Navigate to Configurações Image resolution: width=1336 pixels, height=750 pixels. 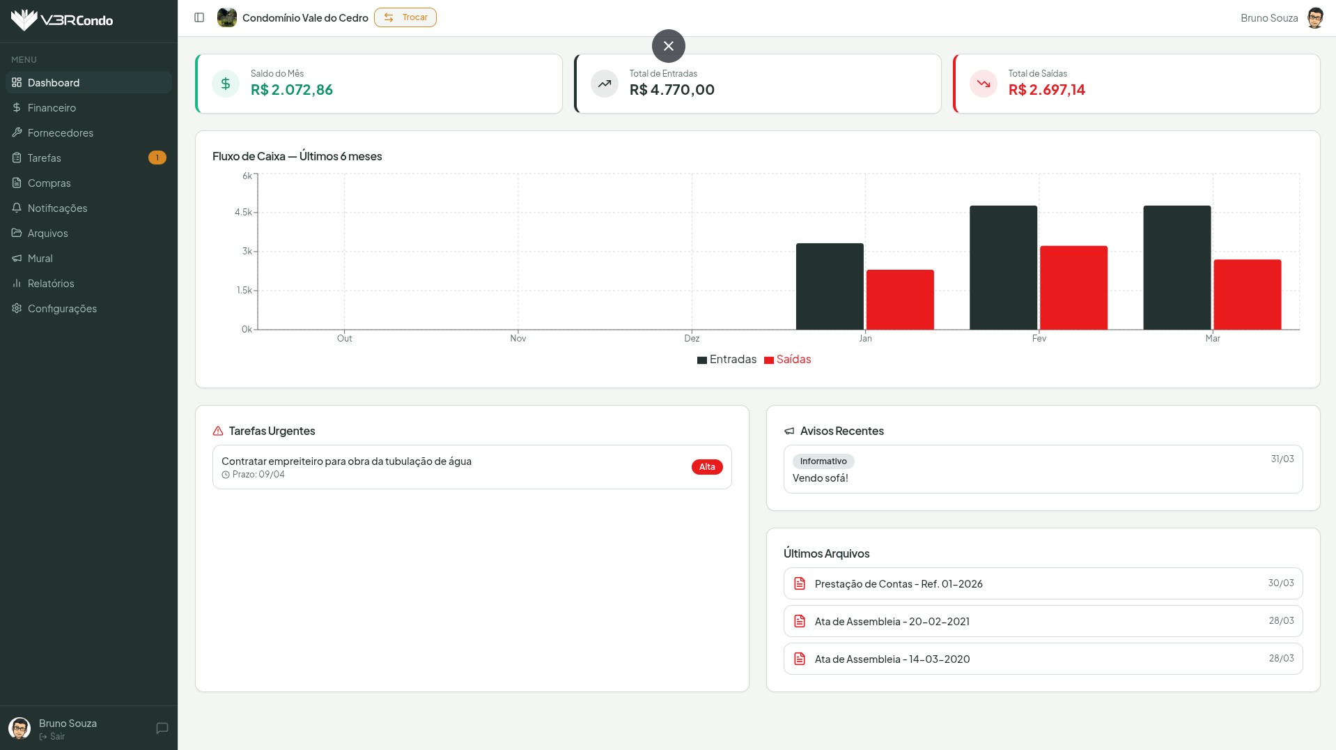62,309
